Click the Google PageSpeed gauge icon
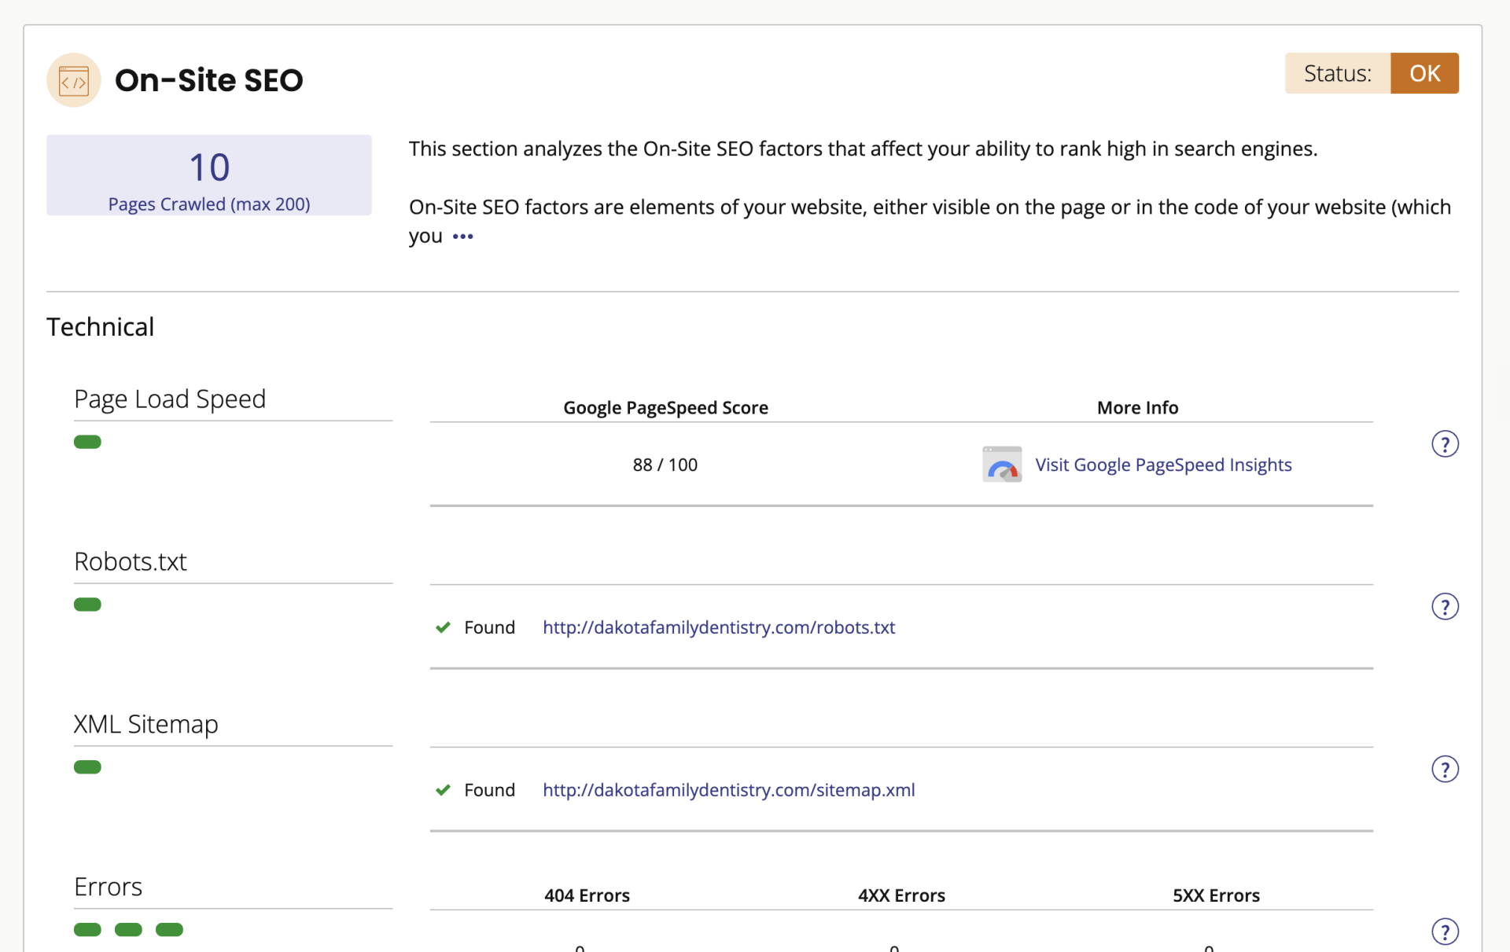1510x952 pixels. point(1002,464)
